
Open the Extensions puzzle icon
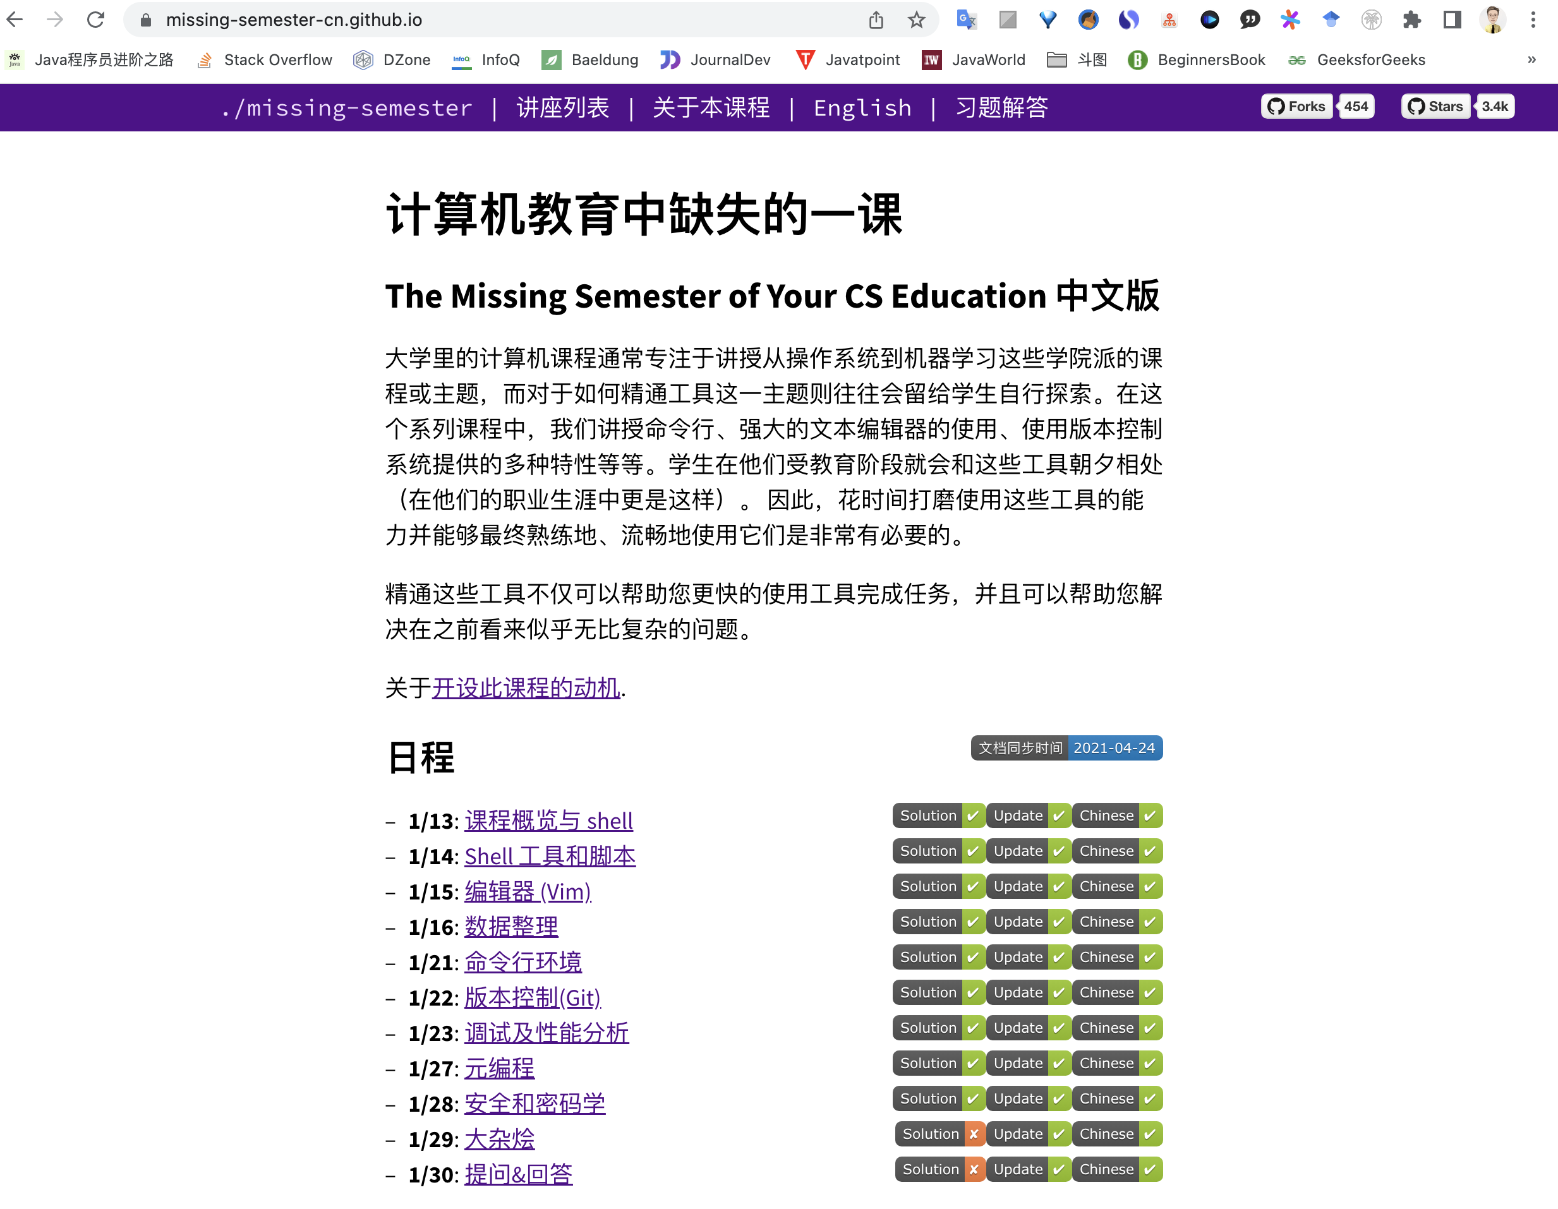(x=1411, y=19)
